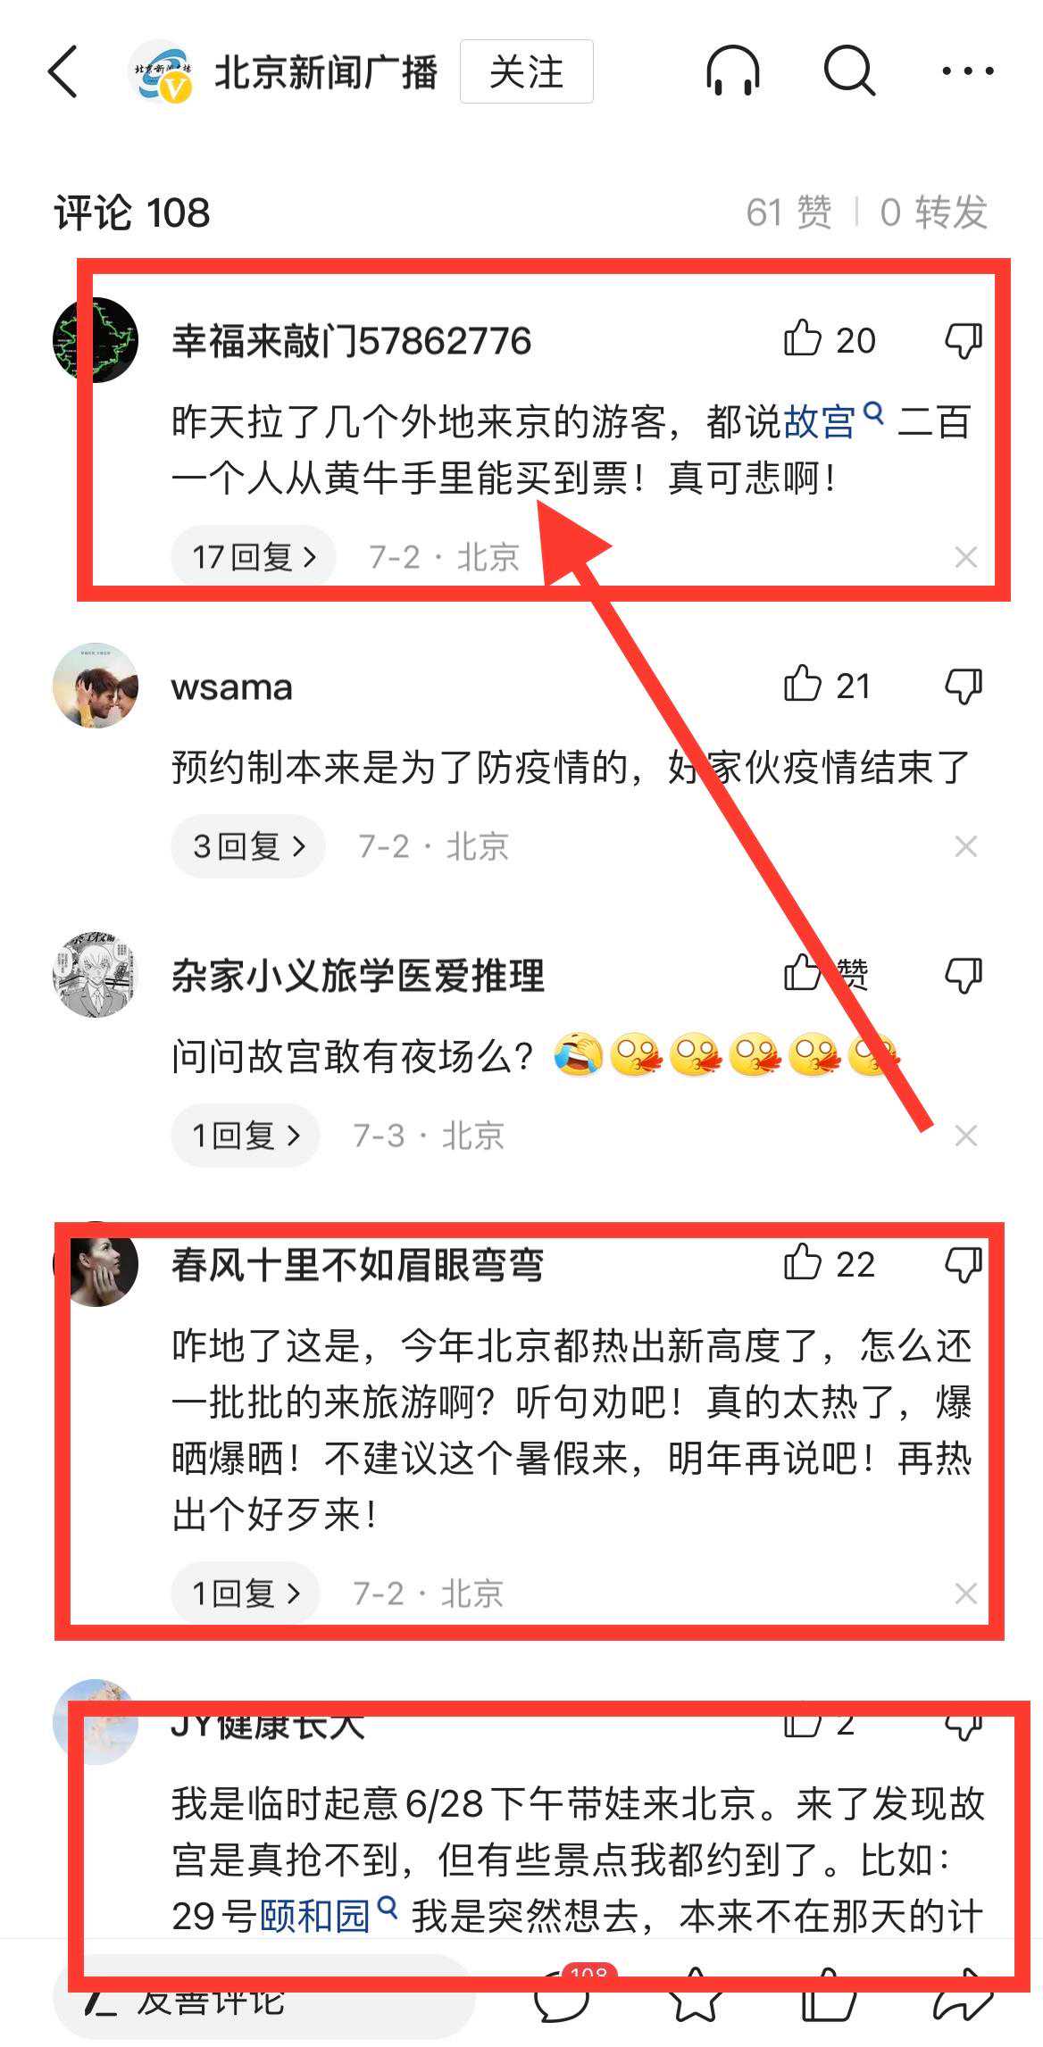Switch to the 61 赞 tab
Viewport: 1043px width, 2047px height.
pyautogui.click(x=789, y=212)
